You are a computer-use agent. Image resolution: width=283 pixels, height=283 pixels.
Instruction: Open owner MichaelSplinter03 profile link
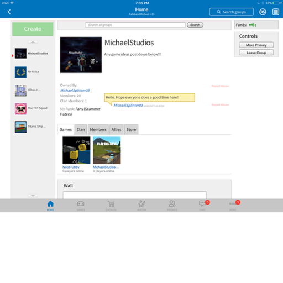[x=75, y=91]
